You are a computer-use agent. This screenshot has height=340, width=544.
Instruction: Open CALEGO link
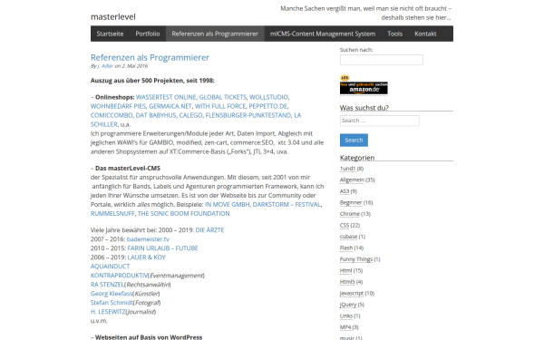[x=190, y=115]
